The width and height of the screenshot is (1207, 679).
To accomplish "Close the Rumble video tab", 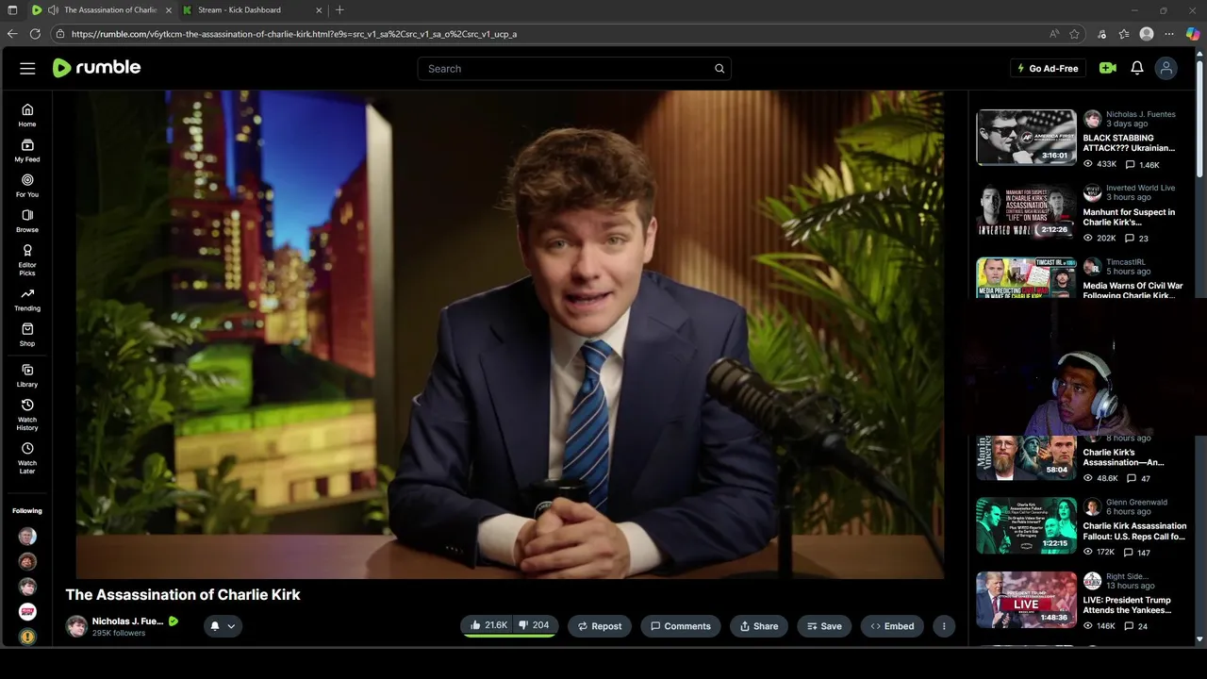I will 169,10.
